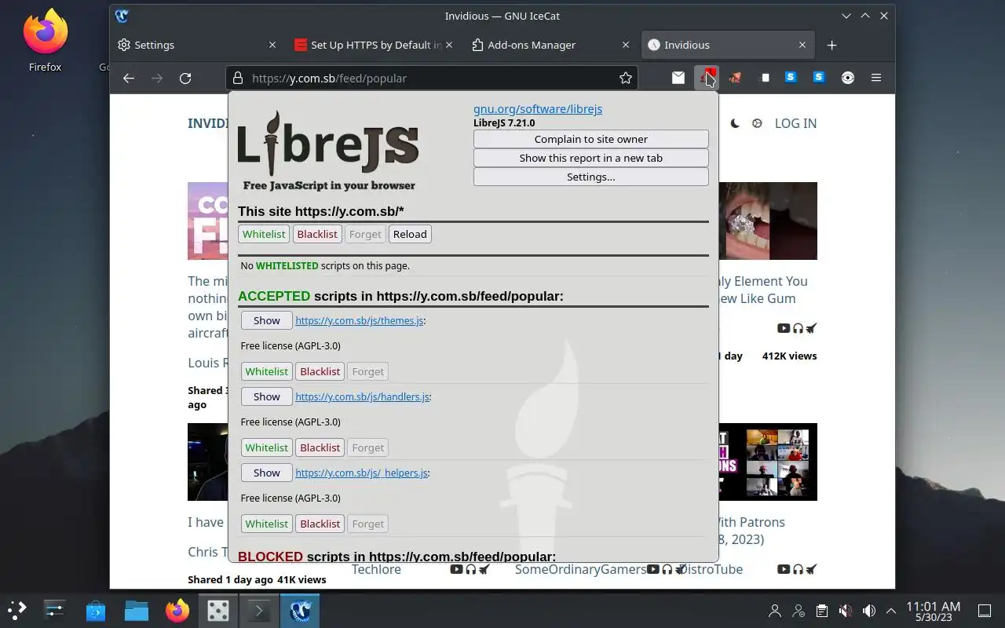Close the Set Up HTTPS by Default tab
1005x628 pixels.
coord(449,45)
